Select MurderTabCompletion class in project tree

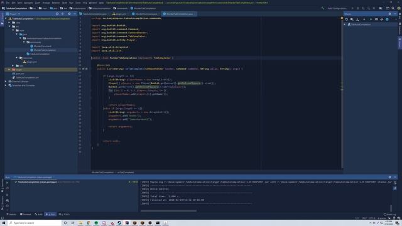pyautogui.click(x=43, y=50)
